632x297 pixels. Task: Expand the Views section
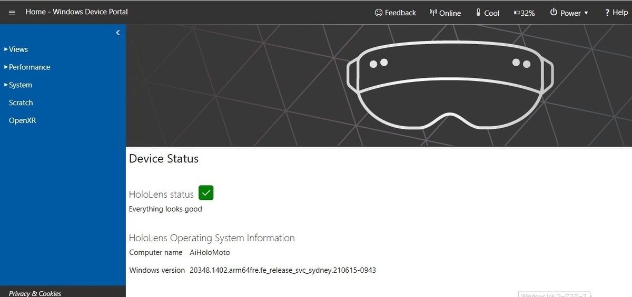pyautogui.click(x=16, y=49)
